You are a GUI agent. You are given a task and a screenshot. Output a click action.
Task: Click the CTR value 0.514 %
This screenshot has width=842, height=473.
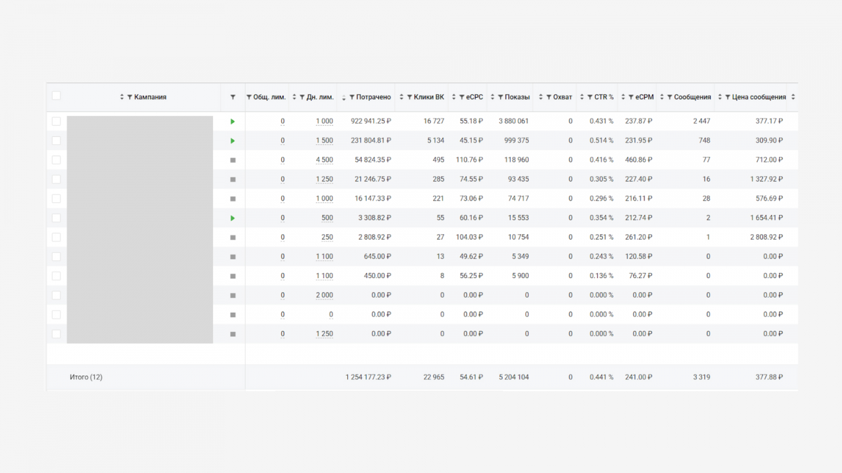(602, 141)
